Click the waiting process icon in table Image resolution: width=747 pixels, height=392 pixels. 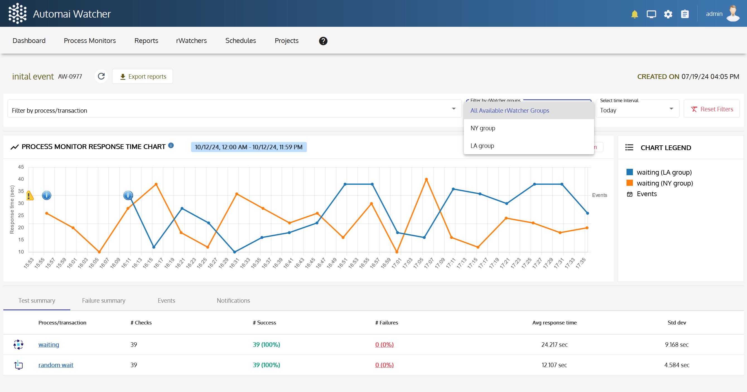[x=18, y=344]
